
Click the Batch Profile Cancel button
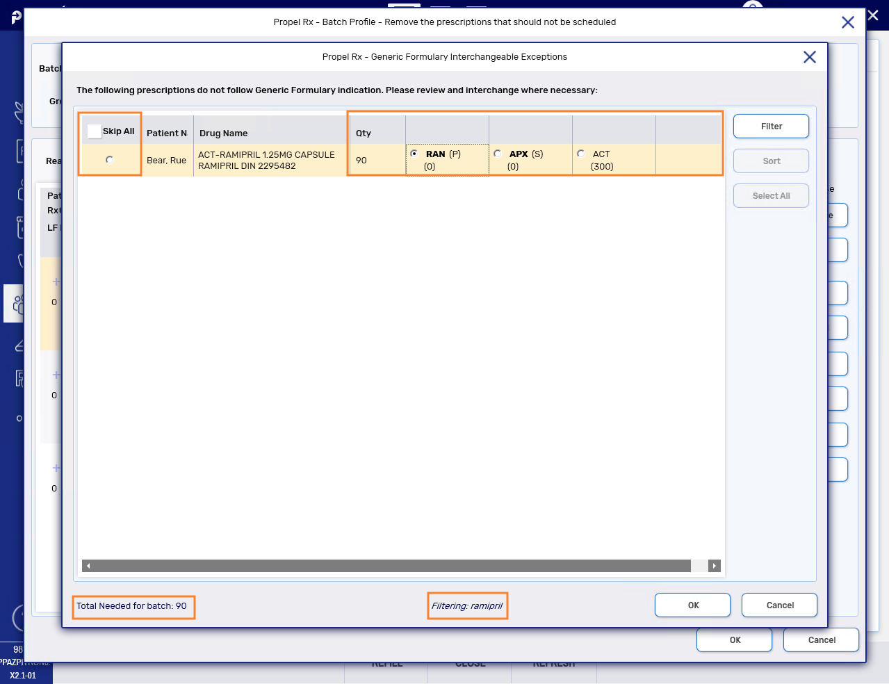(821, 640)
